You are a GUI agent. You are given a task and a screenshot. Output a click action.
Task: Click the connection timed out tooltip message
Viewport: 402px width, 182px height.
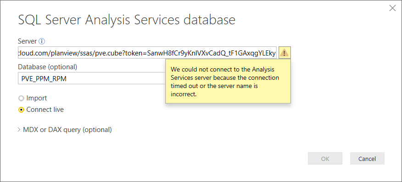pos(228,82)
